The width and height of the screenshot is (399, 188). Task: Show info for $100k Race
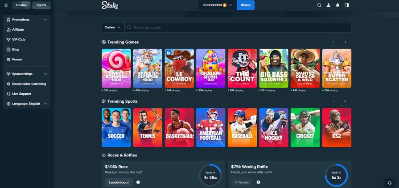tap(138, 182)
